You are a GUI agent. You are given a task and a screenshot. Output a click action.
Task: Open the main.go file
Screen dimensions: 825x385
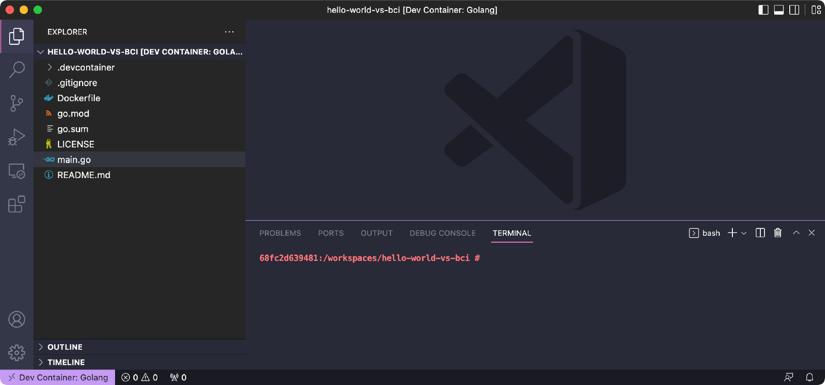point(140,160)
